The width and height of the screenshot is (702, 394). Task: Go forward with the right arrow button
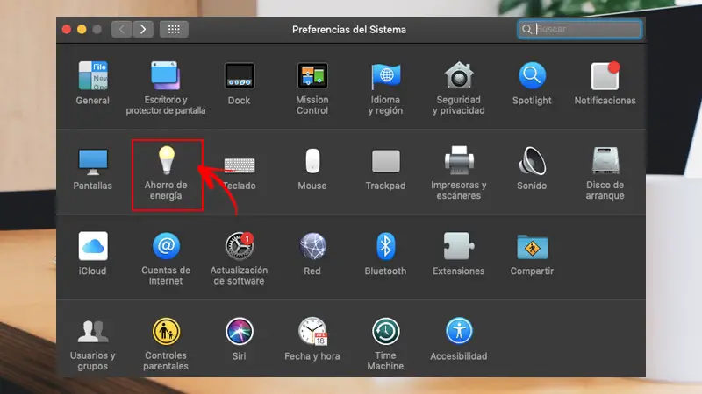[x=143, y=29]
